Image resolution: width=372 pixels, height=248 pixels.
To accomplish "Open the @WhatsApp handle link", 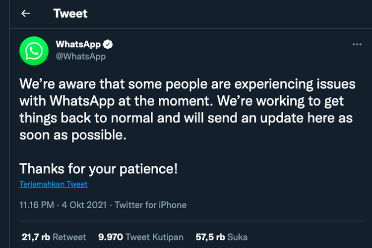I will [x=81, y=57].
